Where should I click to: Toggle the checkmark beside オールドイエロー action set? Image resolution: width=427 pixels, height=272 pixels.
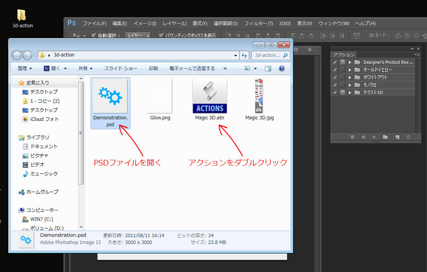(x=334, y=69)
